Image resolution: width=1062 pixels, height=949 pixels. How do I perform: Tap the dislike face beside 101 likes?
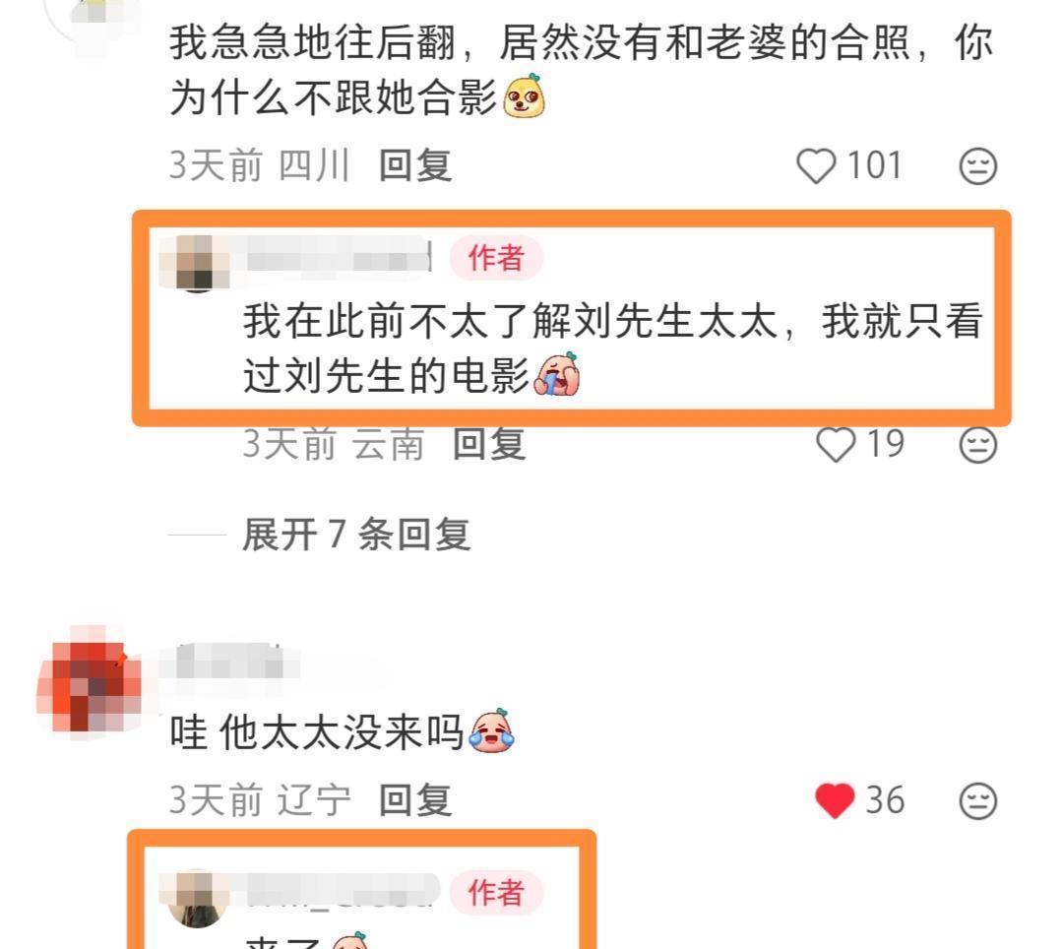click(x=978, y=166)
